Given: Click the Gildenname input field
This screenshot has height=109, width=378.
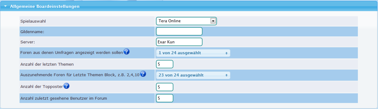Looking at the screenshot, I should coord(179,31).
